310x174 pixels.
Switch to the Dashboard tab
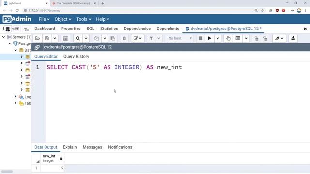pos(45,29)
